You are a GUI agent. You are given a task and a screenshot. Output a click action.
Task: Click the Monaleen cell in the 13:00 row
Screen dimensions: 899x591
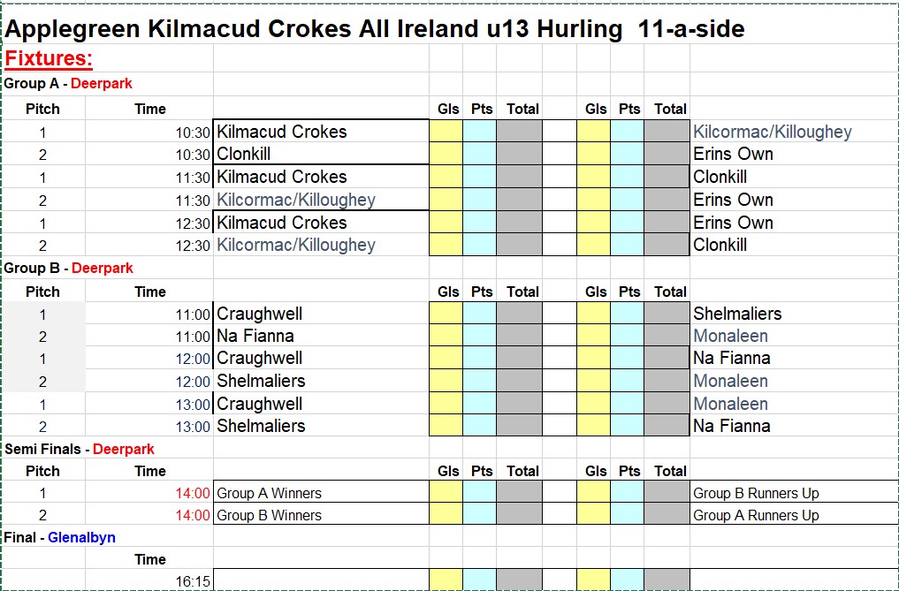[730, 404]
